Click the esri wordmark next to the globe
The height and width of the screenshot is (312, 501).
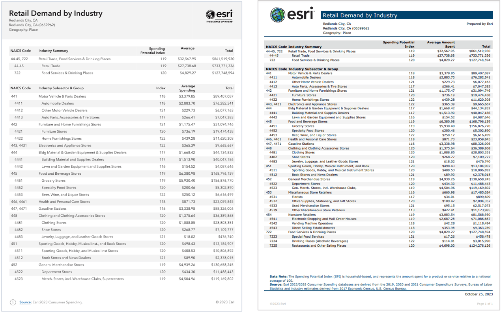[x=223, y=15]
